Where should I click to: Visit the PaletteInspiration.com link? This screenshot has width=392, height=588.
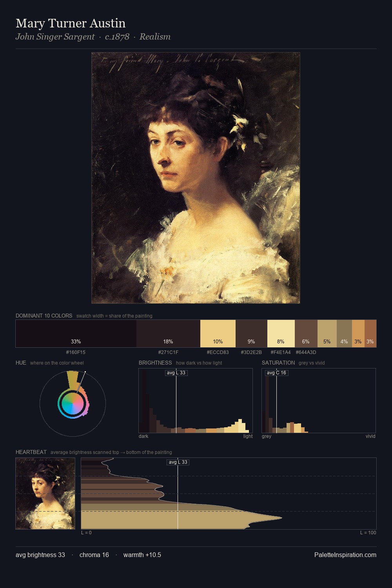[345, 555]
